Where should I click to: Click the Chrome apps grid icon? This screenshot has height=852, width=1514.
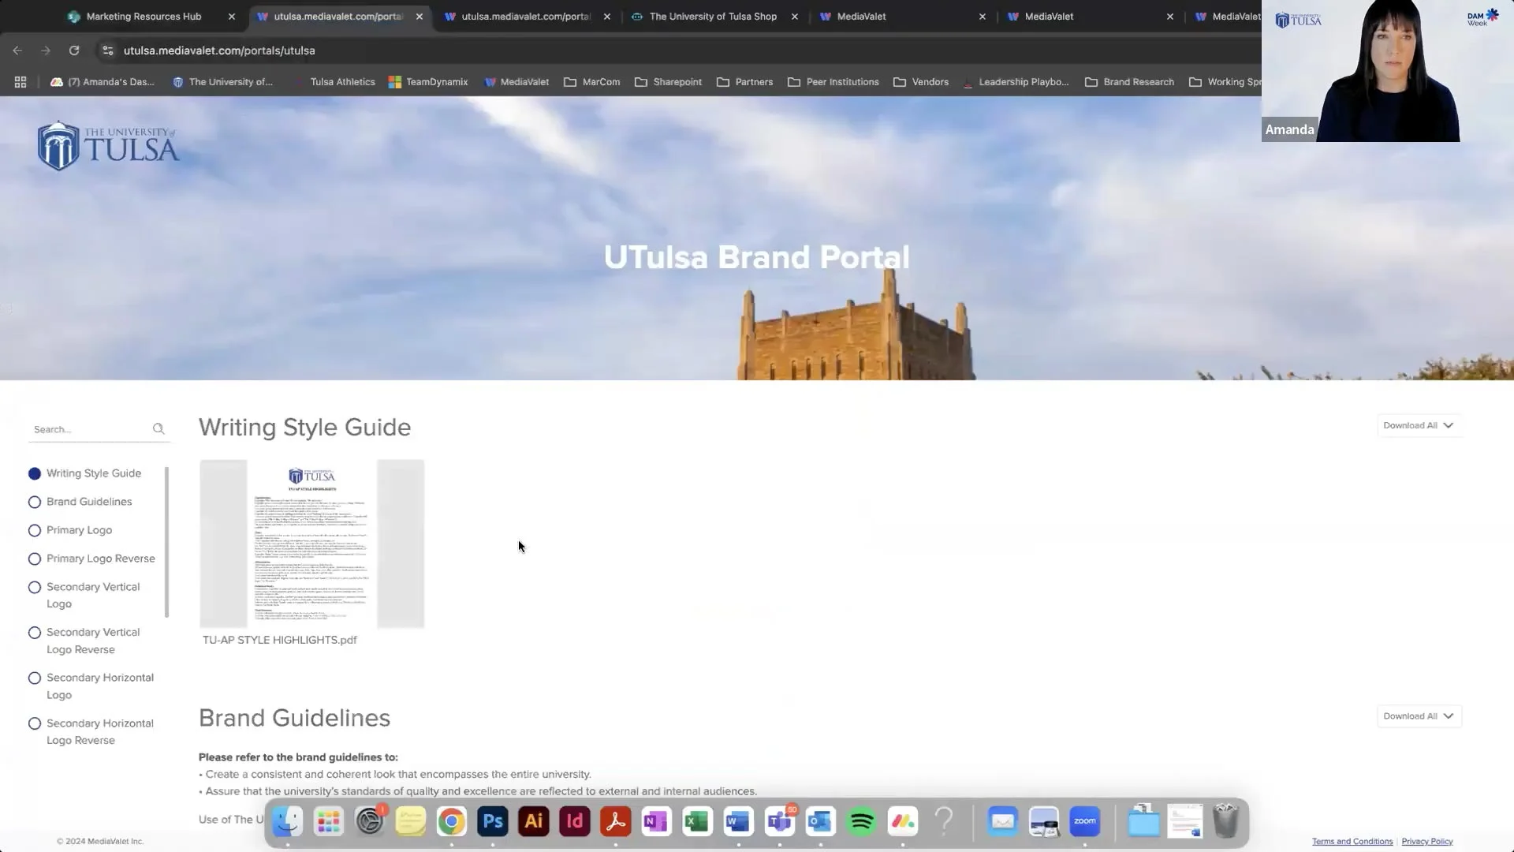click(x=21, y=82)
